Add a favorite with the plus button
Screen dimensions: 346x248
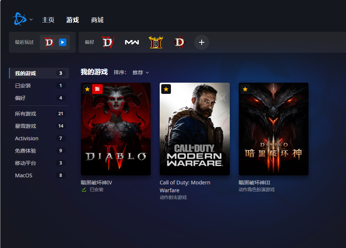point(201,42)
